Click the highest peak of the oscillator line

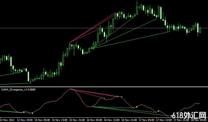[x=71, y=89]
